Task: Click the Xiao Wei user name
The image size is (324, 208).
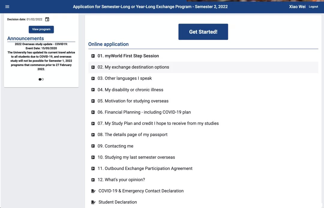Action: [x=297, y=7]
